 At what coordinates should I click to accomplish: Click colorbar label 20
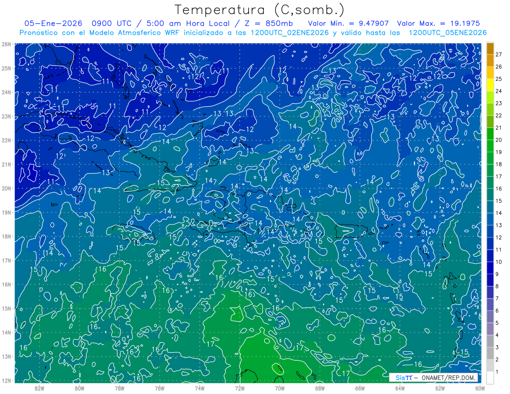(499, 140)
